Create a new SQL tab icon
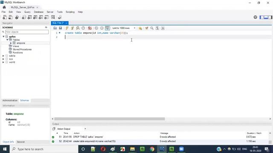This screenshot has width=273, height=153. tap(5, 17)
